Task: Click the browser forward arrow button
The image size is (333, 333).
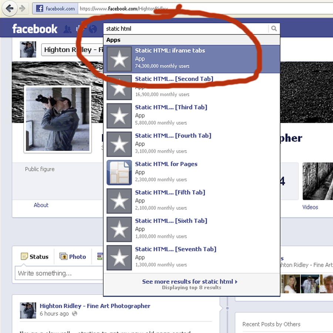Action: pyautogui.click(x=22, y=9)
